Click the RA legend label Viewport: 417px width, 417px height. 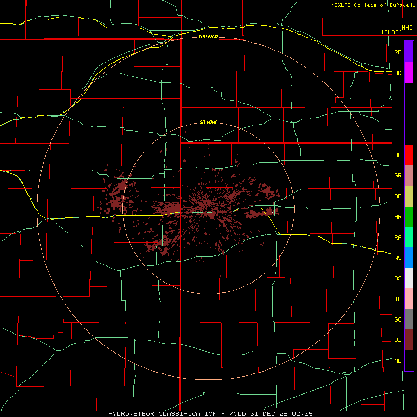pyautogui.click(x=398, y=238)
